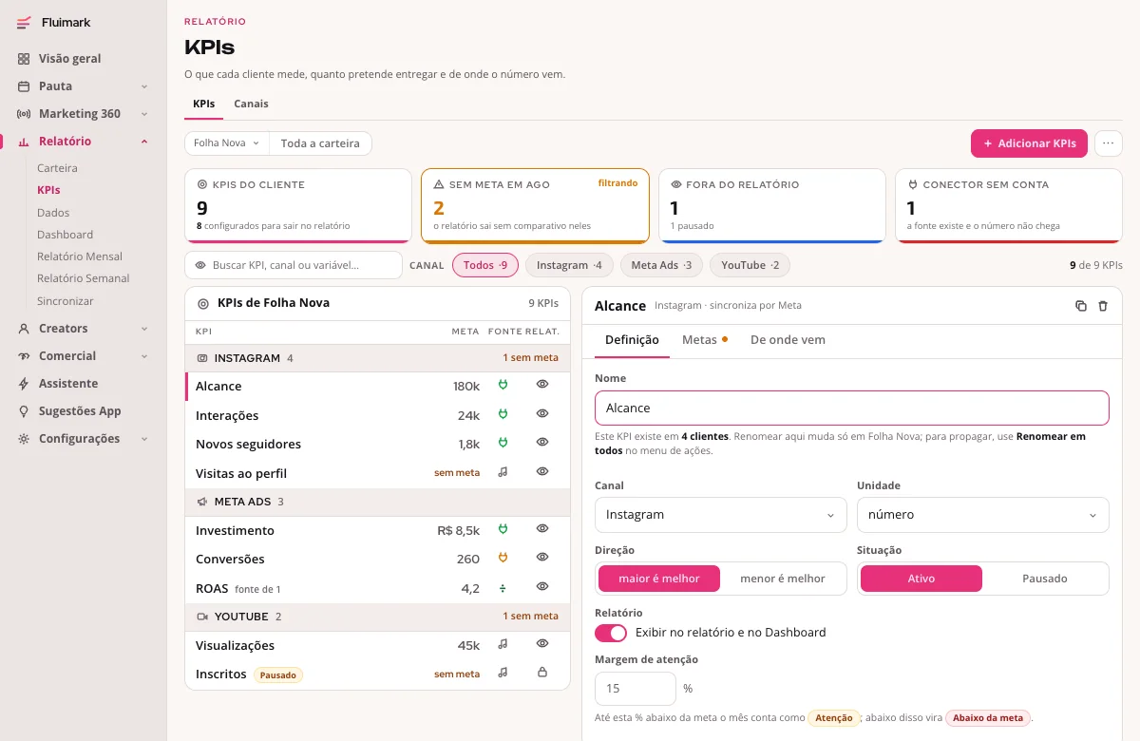Click the connector icon for Novos seguidores

tap(503, 442)
